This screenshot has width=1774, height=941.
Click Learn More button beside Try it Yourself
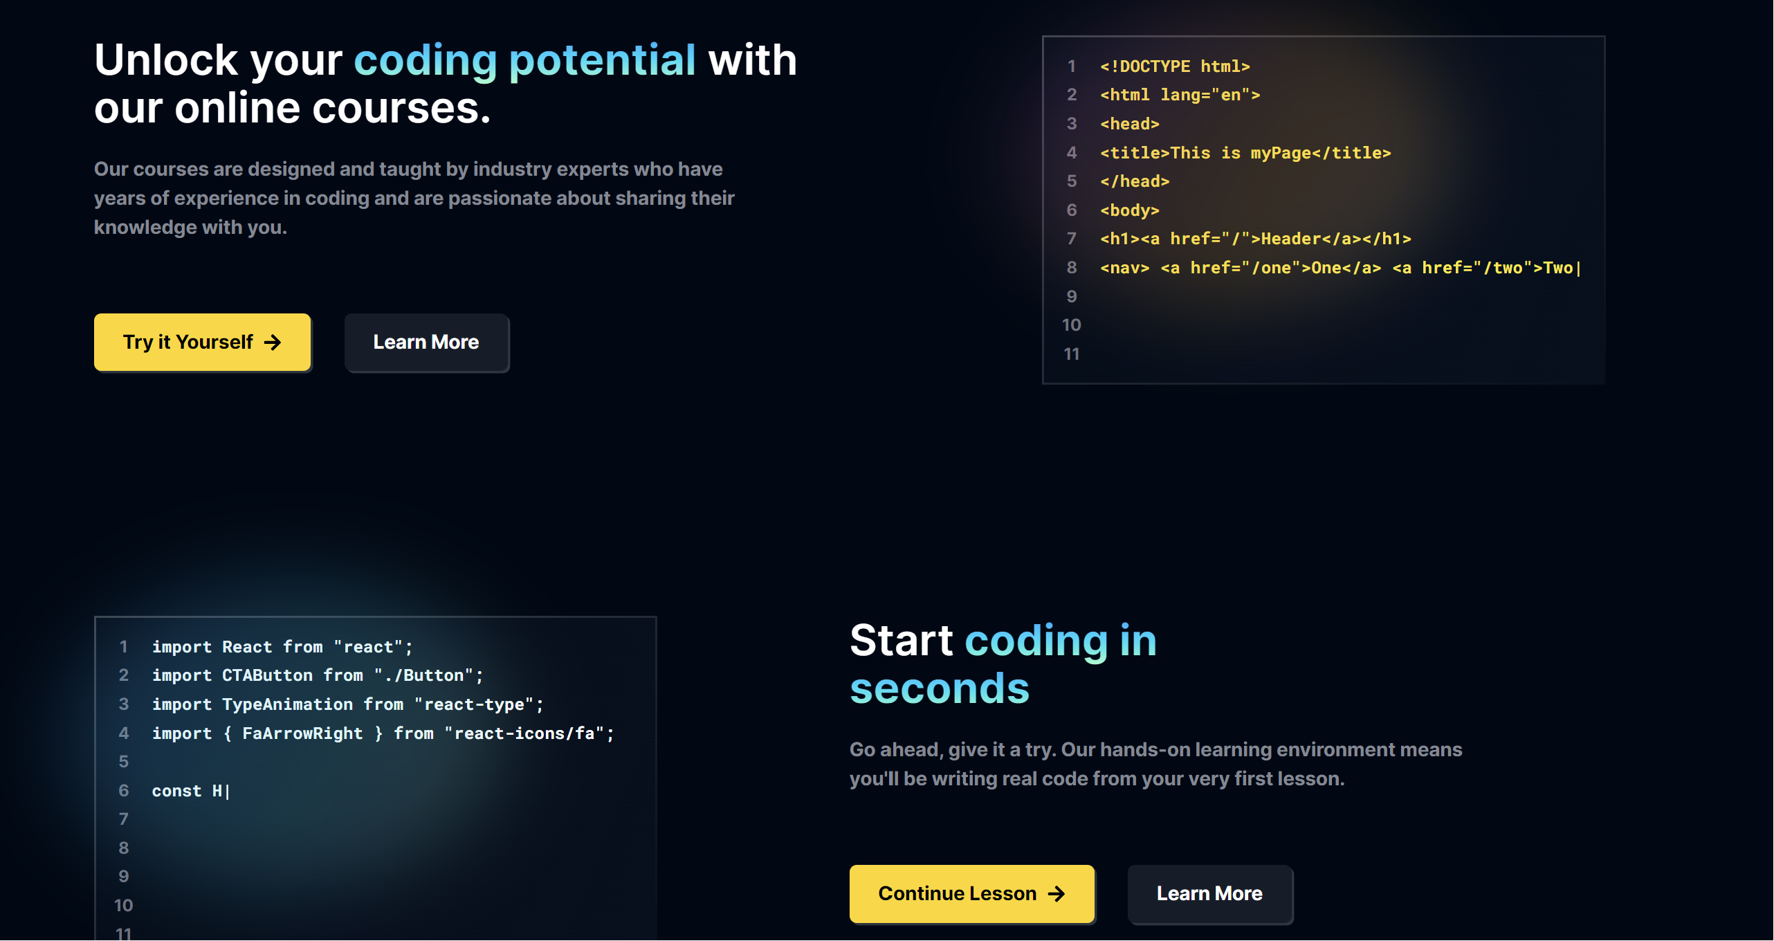pyautogui.click(x=426, y=342)
